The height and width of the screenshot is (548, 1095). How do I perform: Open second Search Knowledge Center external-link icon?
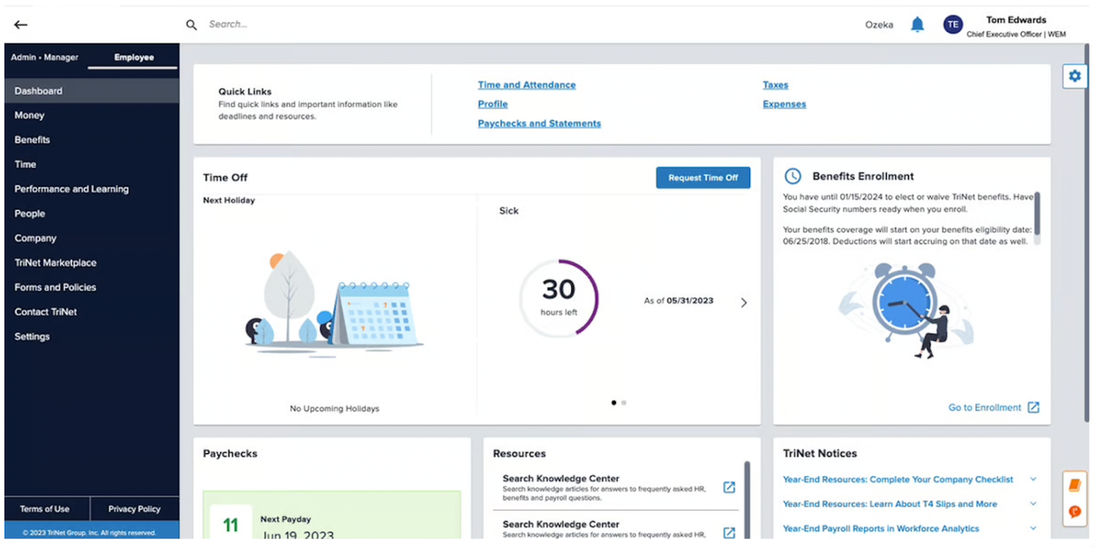pyautogui.click(x=729, y=532)
